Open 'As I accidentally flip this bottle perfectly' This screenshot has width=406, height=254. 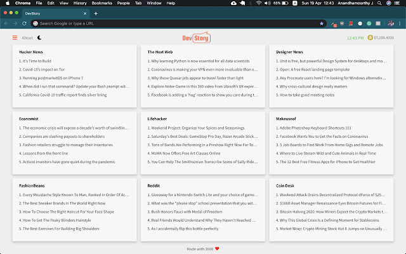pos(183,229)
